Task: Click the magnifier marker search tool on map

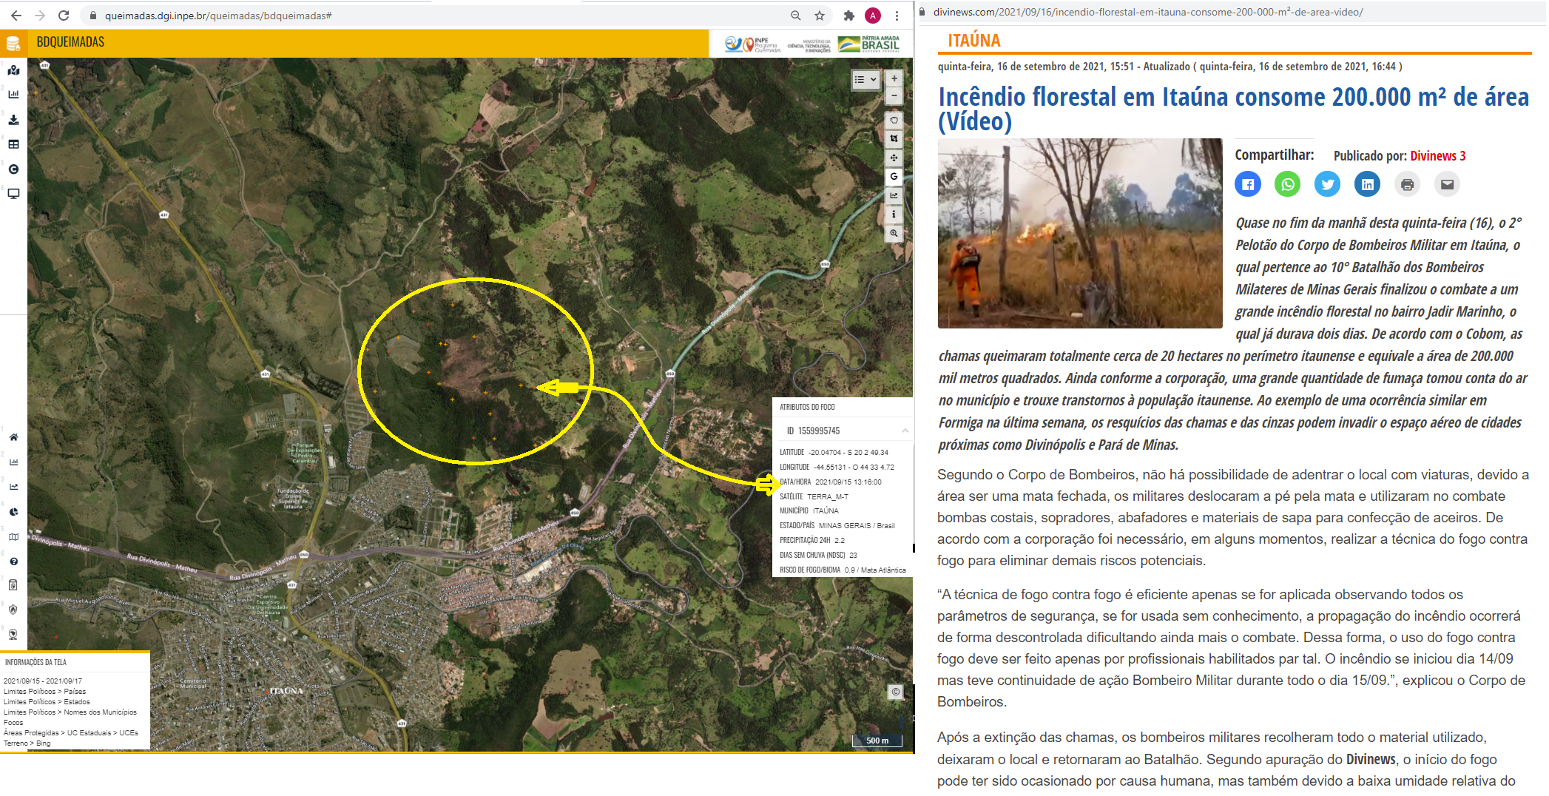Action: pos(894,233)
